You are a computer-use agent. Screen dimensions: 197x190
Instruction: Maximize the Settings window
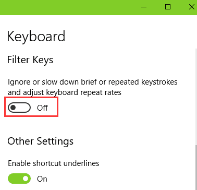[x=168, y=7]
